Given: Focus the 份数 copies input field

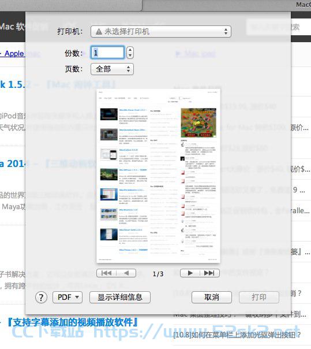Looking at the screenshot, I should (107, 53).
